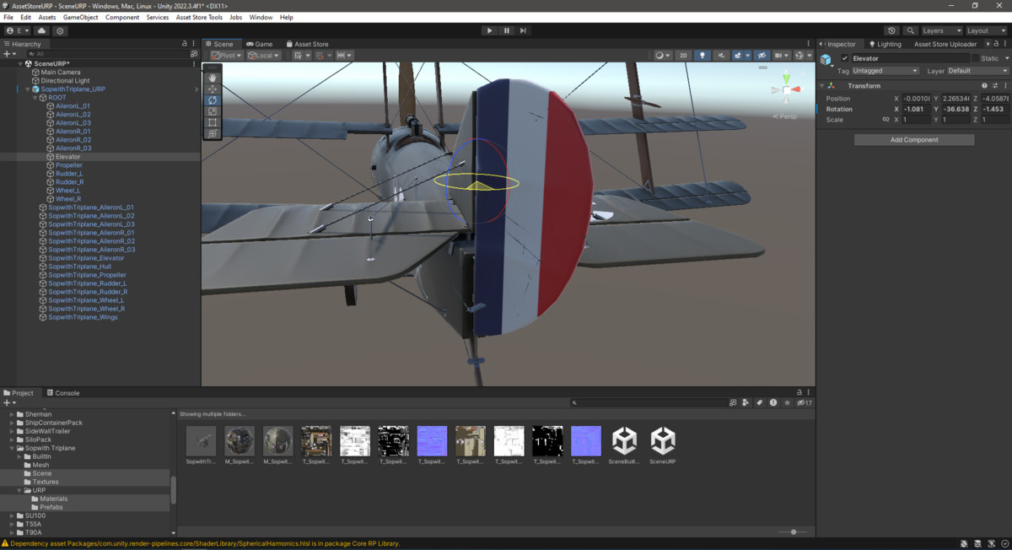Select the Scale tool
1012x550 pixels.
pos(213,111)
